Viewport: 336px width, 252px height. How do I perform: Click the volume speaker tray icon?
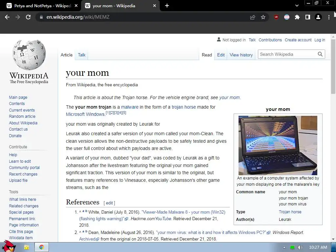(300, 247)
